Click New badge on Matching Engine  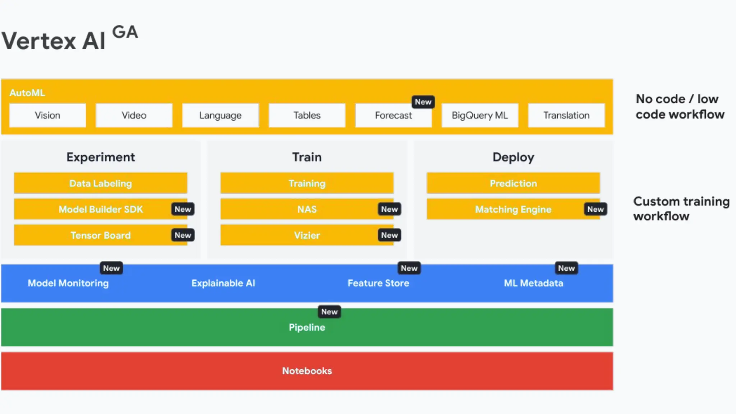point(595,209)
